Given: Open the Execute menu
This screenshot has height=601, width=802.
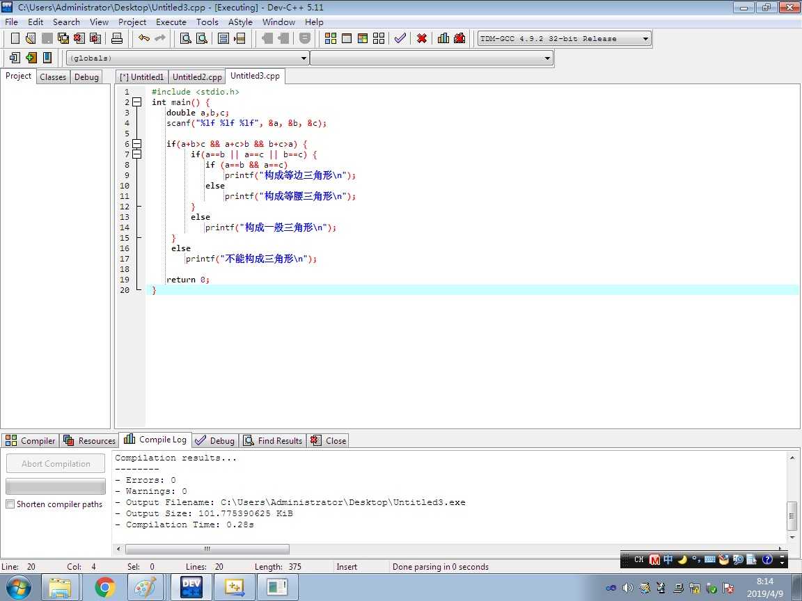Looking at the screenshot, I should (171, 22).
